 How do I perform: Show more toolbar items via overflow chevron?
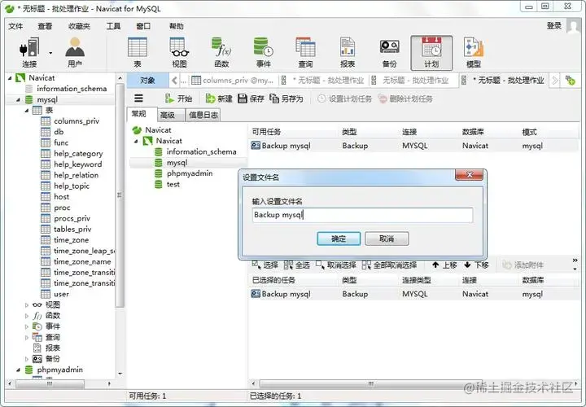click(575, 260)
